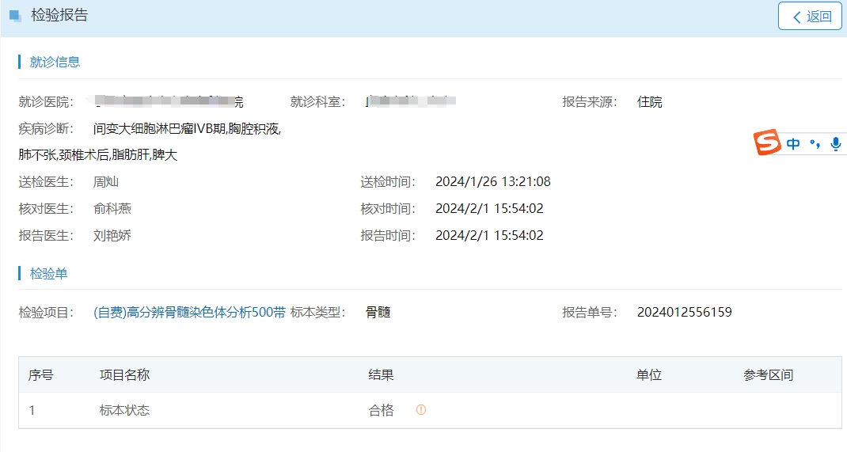The width and height of the screenshot is (847, 452).
Task: Click the 就诊科室 label
Action: [x=317, y=101]
